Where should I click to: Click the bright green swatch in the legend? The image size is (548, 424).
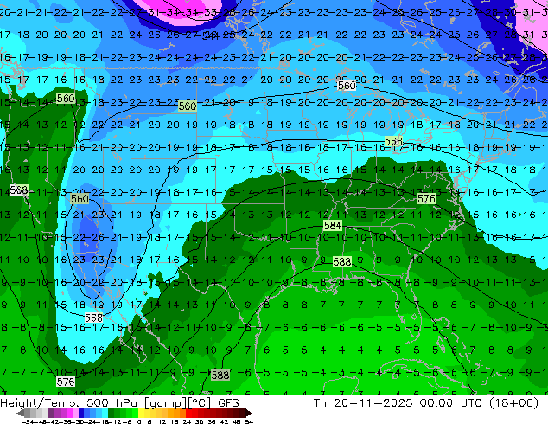pos(135,413)
